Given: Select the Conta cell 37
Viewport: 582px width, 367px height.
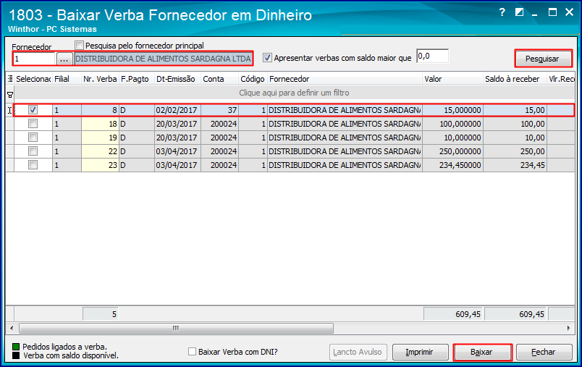Looking at the screenshot, I should 220,110.
